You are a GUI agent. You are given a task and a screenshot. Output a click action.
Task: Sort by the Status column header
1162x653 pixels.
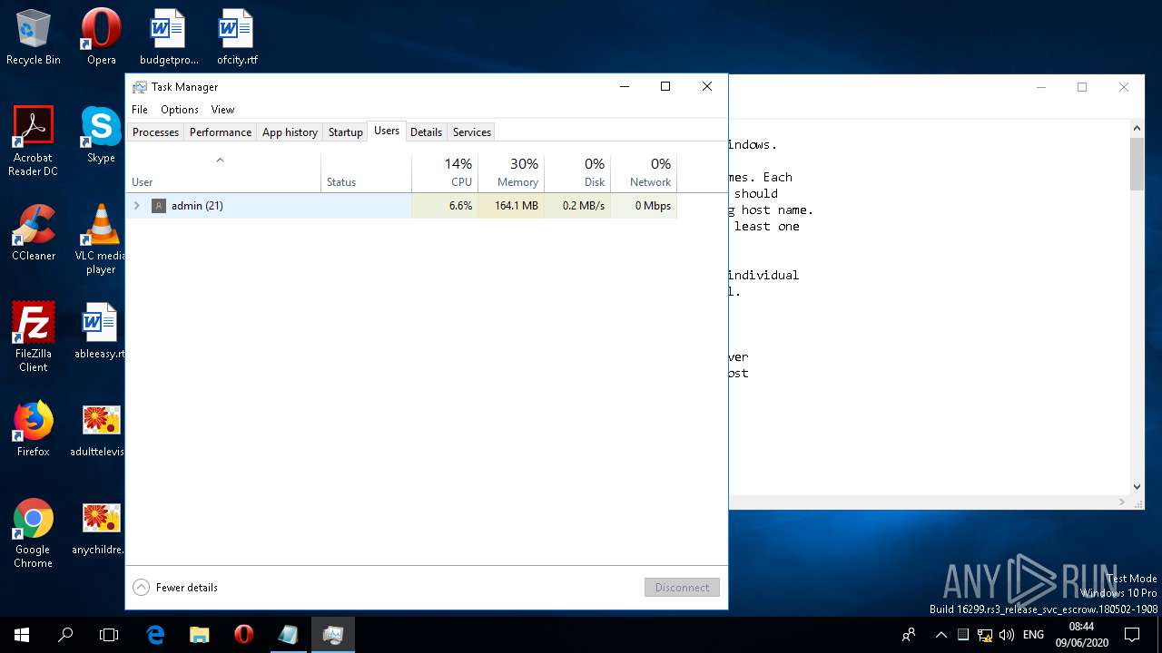coord(366,172)
